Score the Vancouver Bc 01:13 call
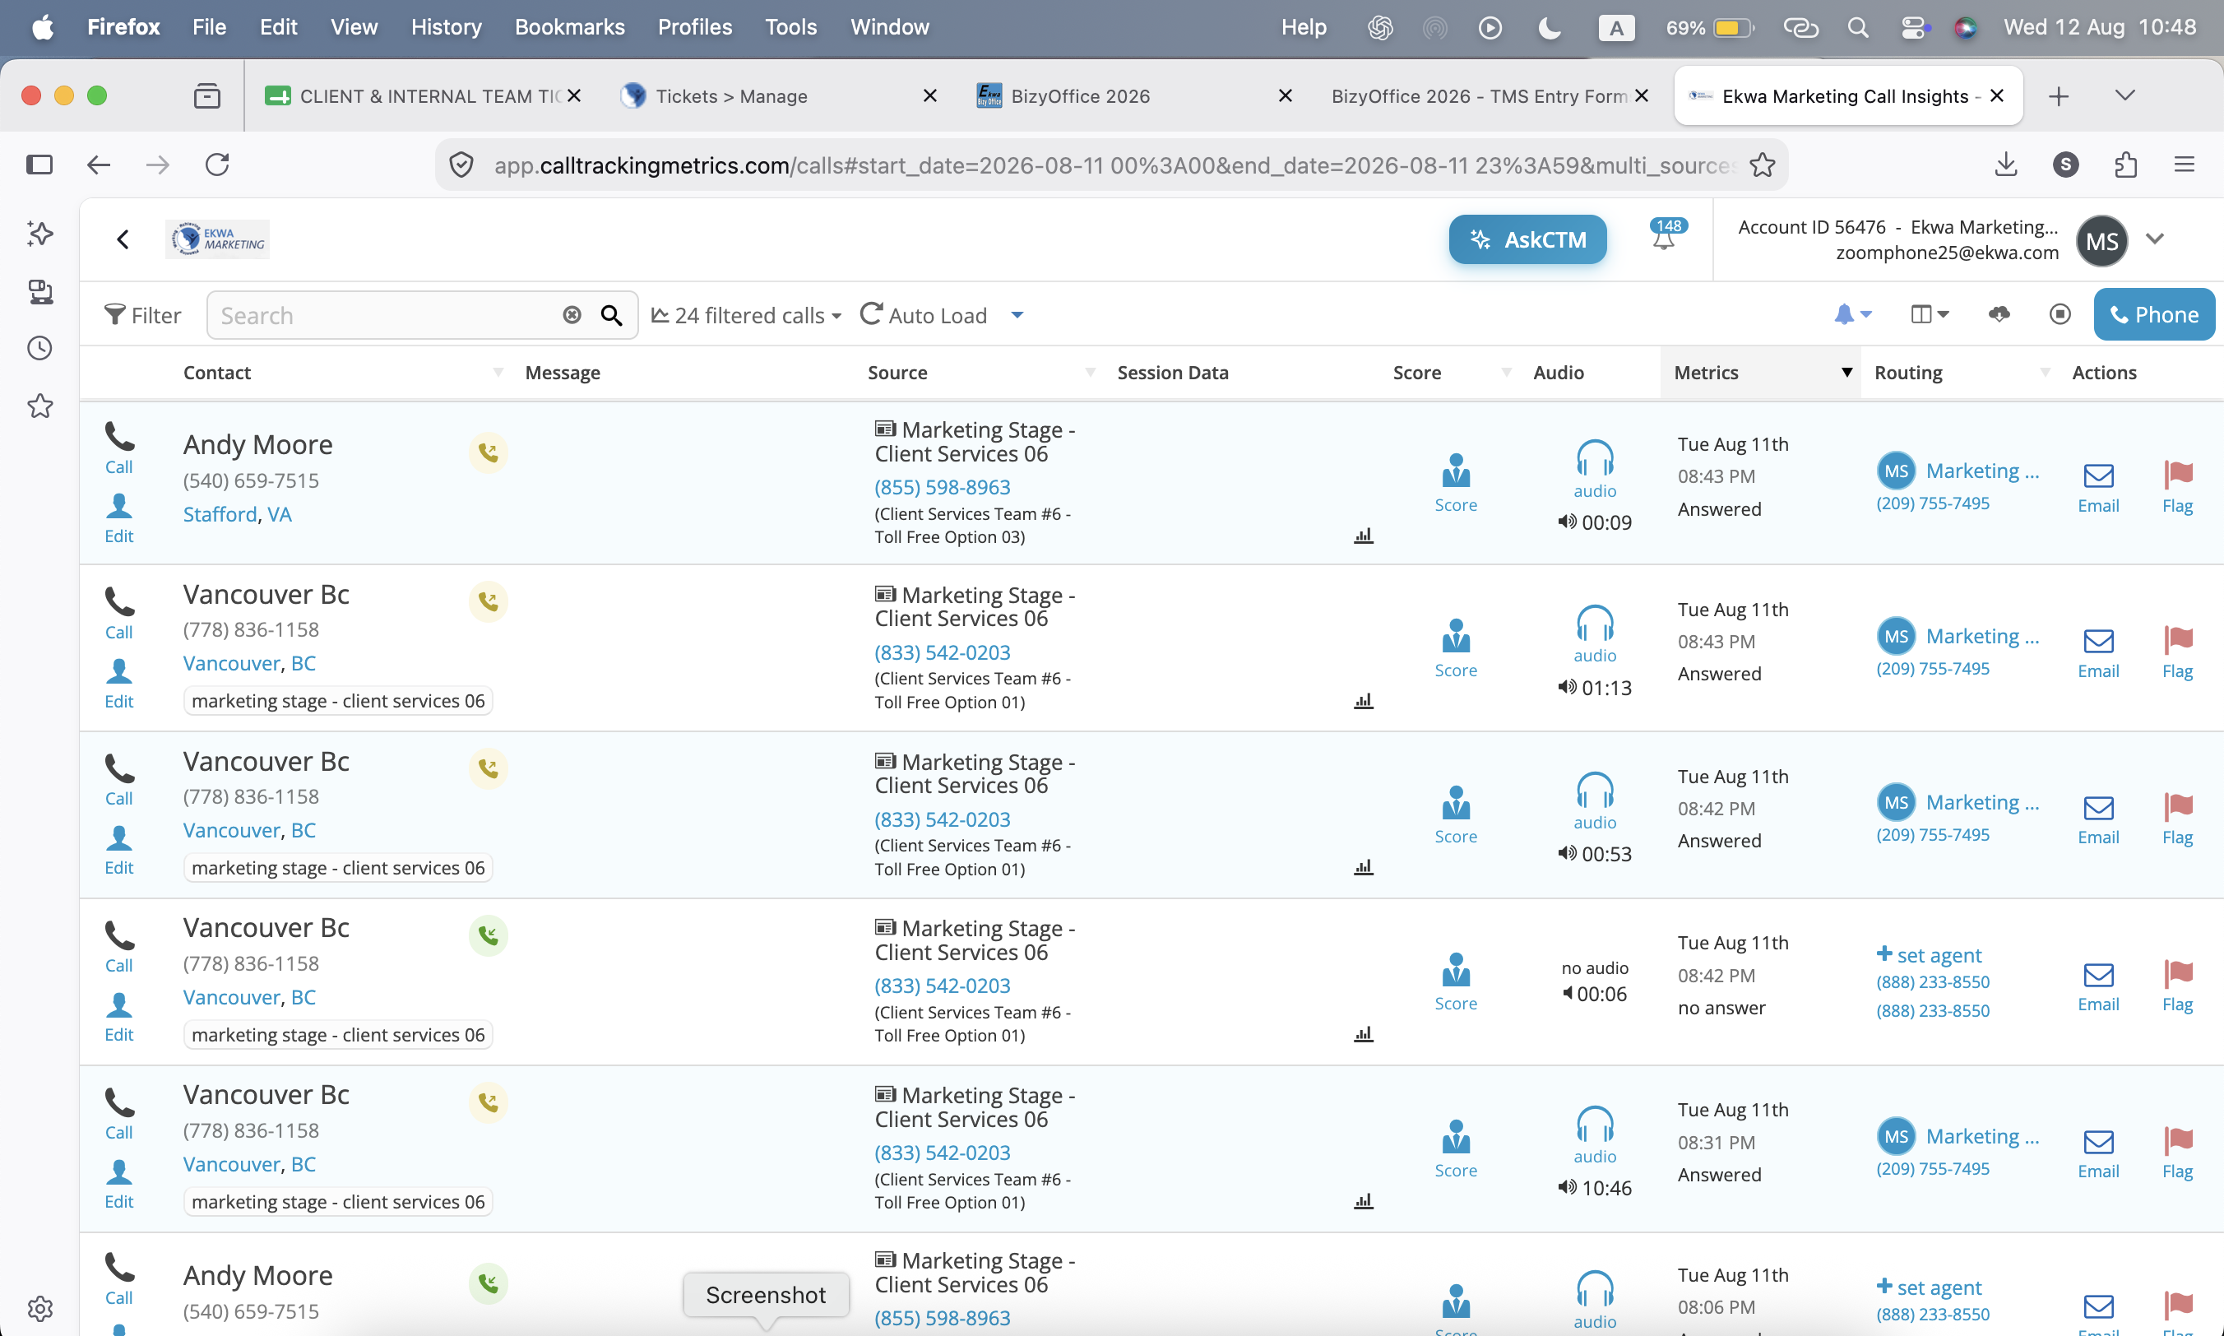Screen dimensions: 2224x1336 point(1455,649)
